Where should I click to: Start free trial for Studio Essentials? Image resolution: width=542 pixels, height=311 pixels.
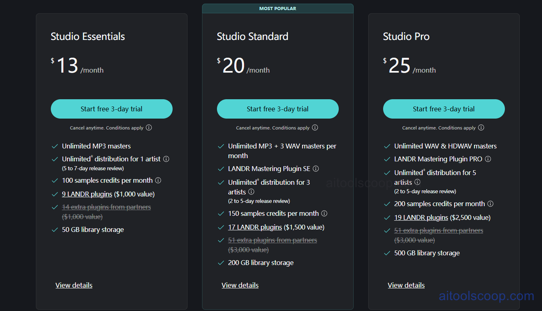112,109
